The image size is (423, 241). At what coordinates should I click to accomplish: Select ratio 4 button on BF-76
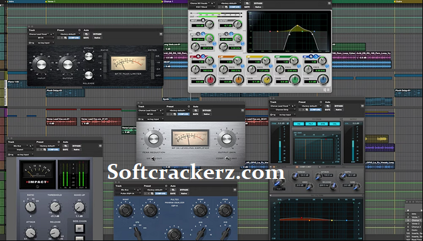[105, 76]
